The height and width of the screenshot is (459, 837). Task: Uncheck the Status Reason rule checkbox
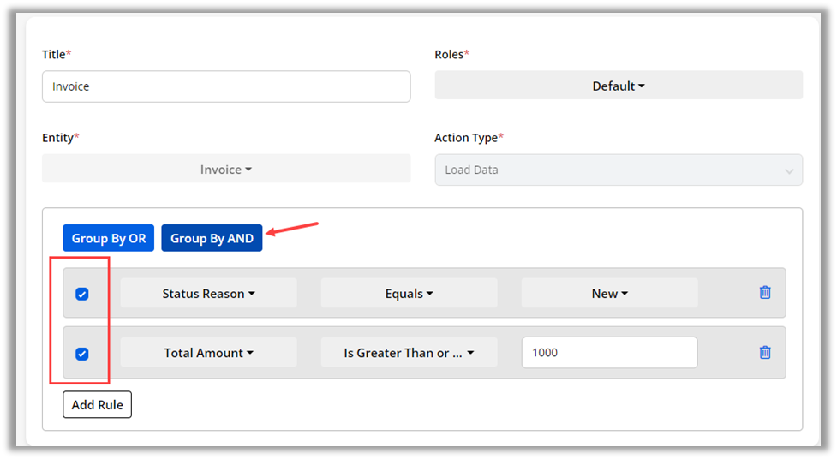tap(82, 294)
